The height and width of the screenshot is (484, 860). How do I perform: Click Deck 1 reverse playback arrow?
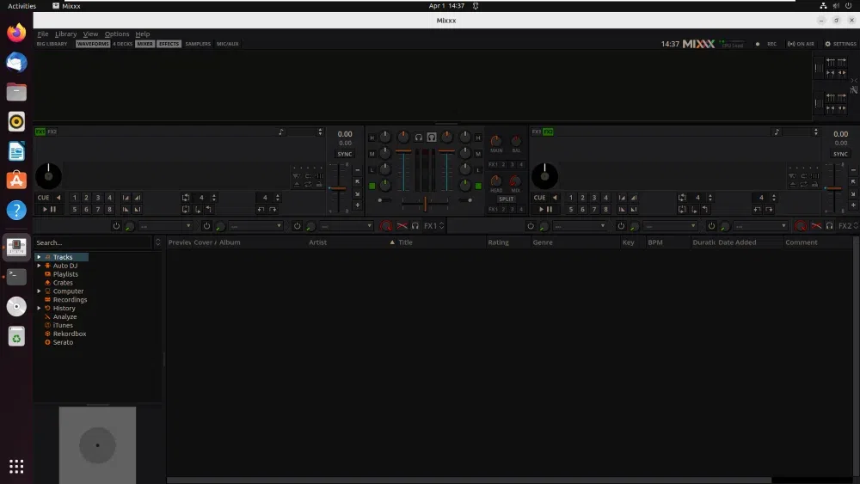click(x=58, y=198)
